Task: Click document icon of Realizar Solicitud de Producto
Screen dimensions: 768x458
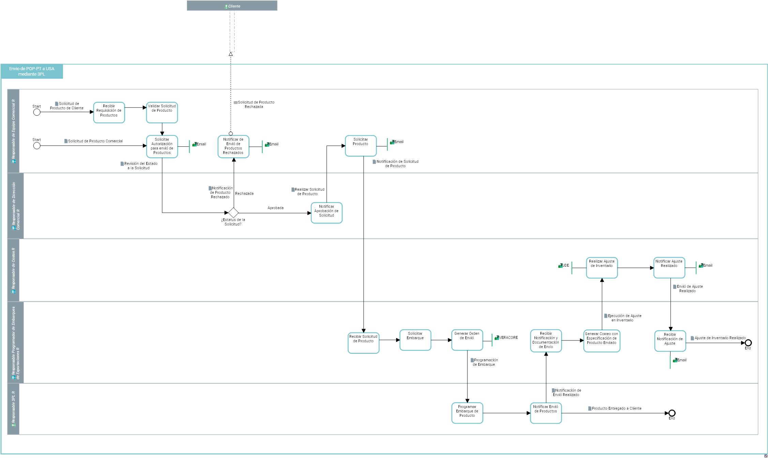Action: [x=293, y=189]
